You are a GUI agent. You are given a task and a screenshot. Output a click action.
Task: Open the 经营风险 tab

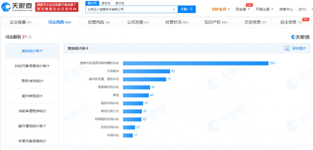click(99, 22)
